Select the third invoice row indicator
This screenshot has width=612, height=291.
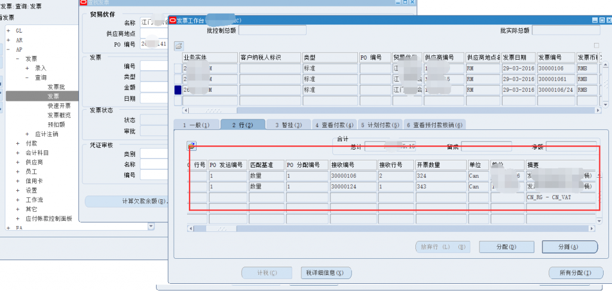coord(178,90)
